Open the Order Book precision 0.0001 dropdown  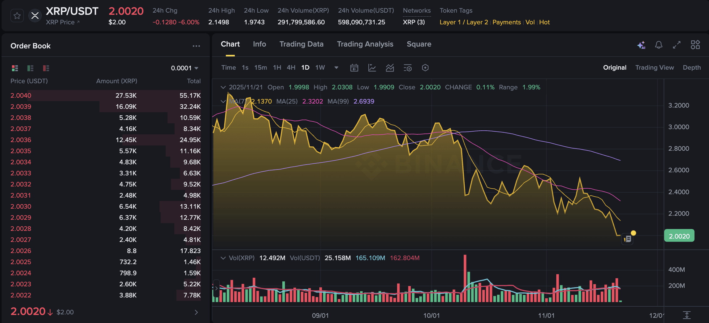pyautogui.click(x=184, y=68)
